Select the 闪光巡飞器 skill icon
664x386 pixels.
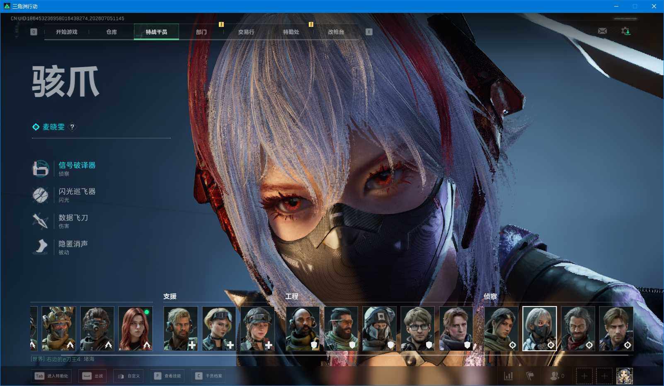tap(41, 195)
